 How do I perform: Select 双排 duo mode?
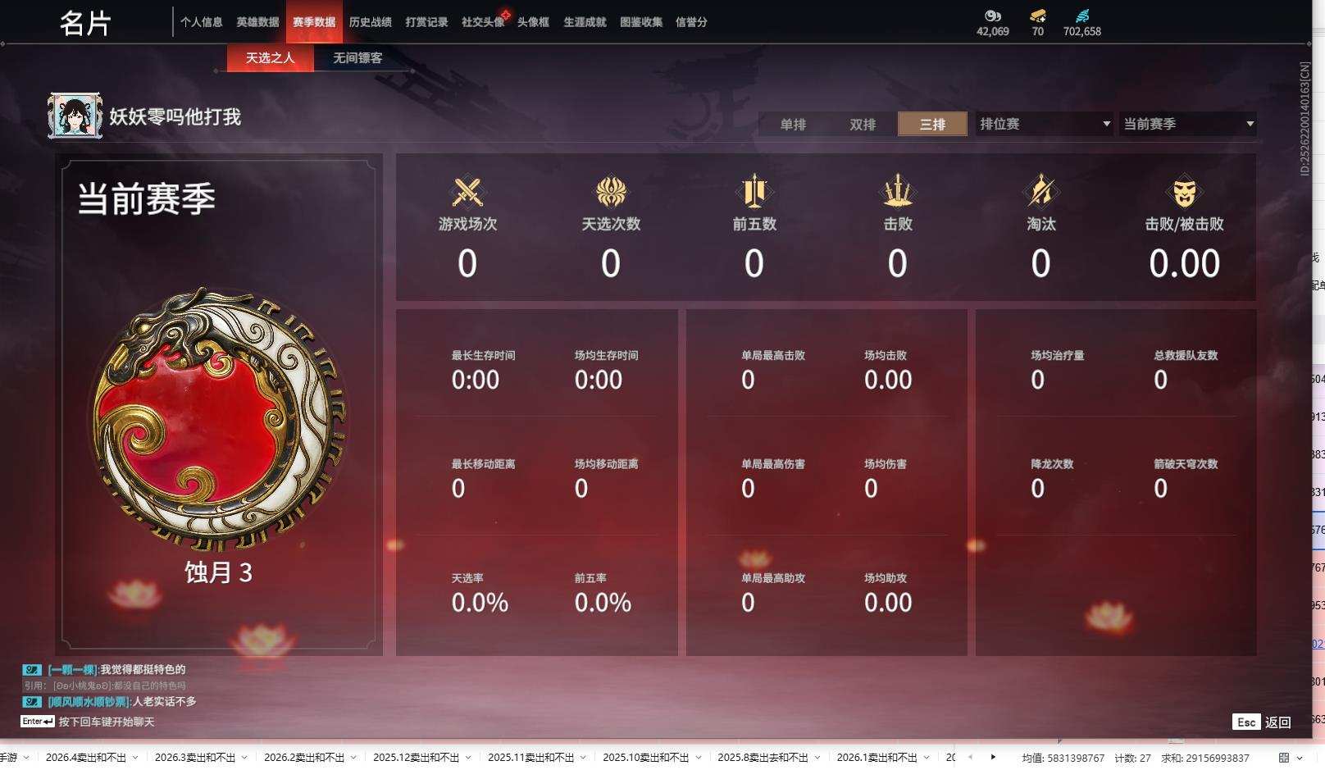(x=863, y=125)
